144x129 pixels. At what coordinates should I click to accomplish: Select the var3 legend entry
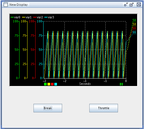[49, 17]
